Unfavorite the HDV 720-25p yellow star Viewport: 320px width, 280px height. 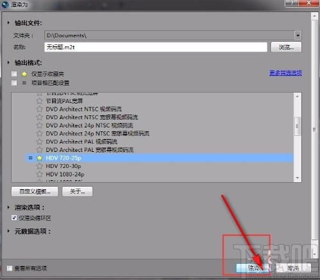[39, 158]
